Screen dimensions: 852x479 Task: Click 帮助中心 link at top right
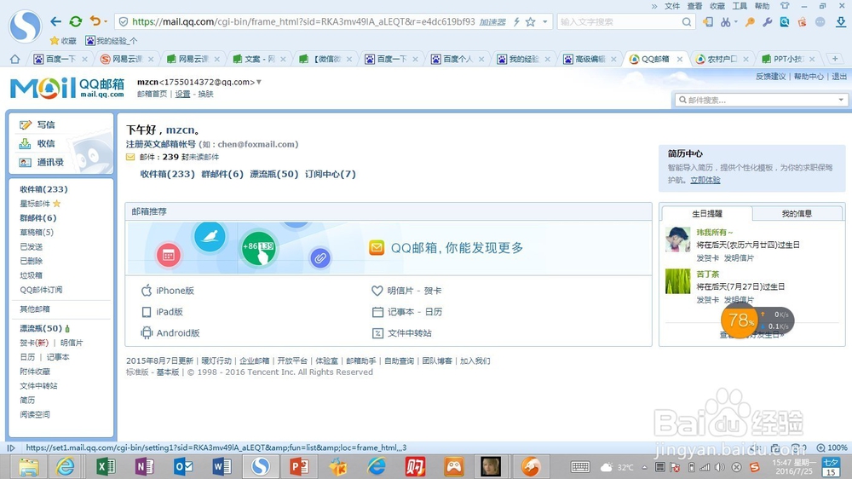pyautogui.click(x=809, y=76)
